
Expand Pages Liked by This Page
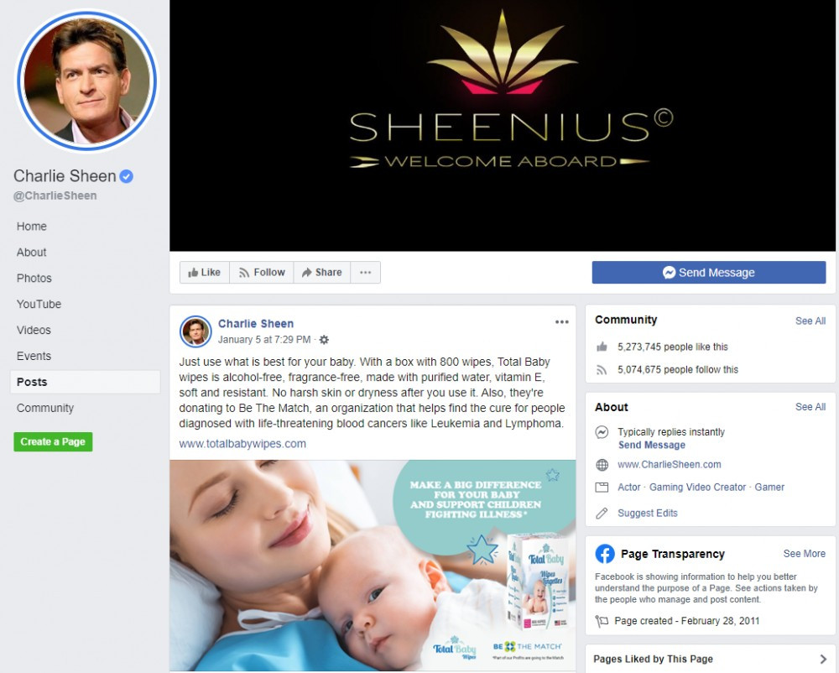tap(711, 659)
